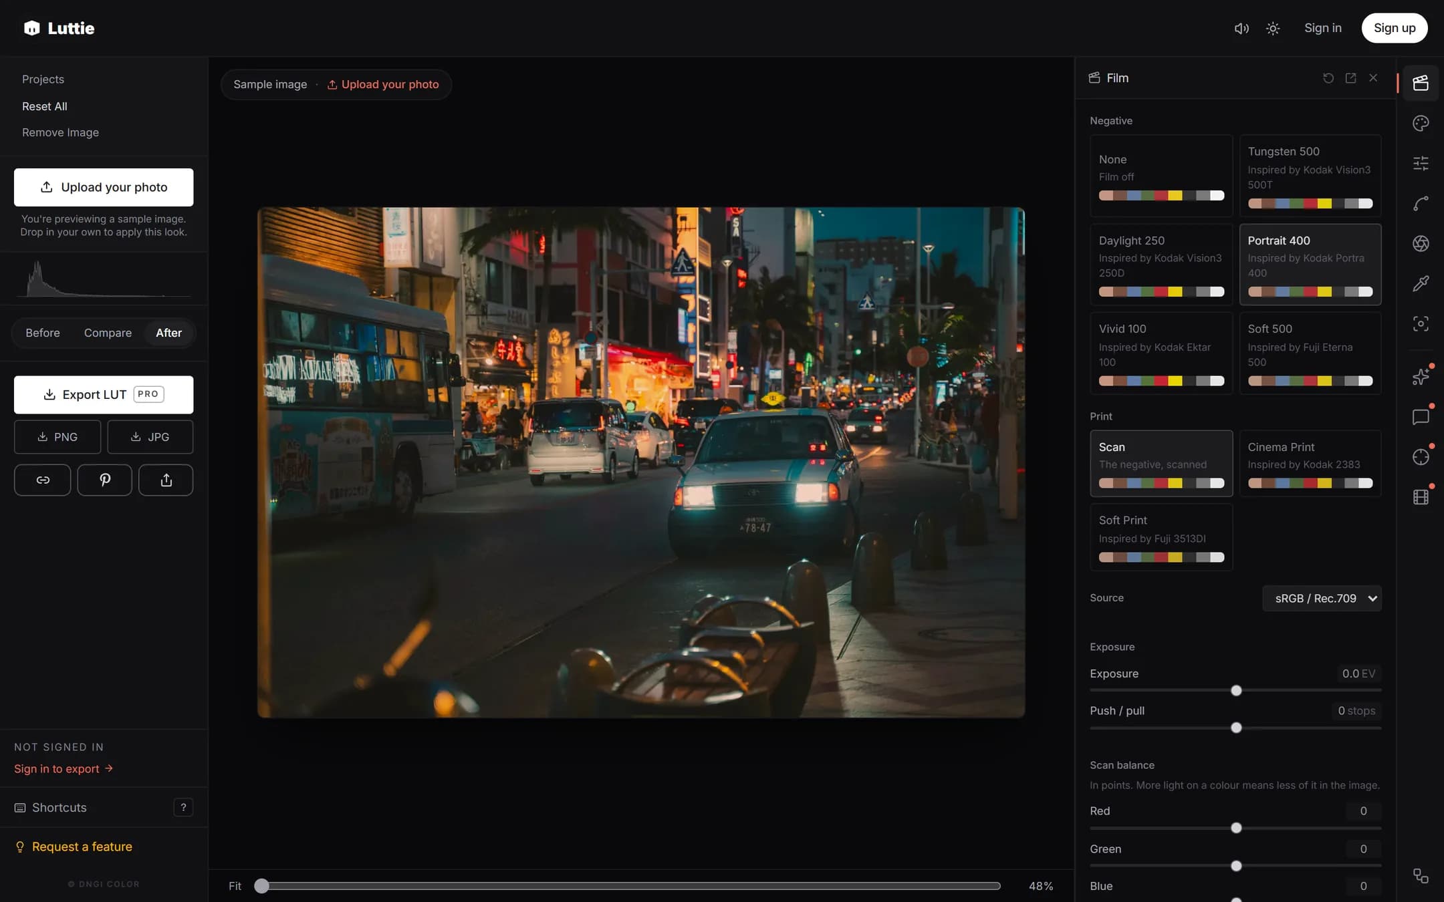This screenshot has width=1444, height=902.
Task: Click the sample street photo preview
Action: point(640,462)
